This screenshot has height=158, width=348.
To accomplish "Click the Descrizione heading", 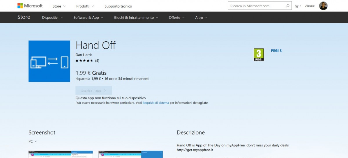I will pos(191,133).
